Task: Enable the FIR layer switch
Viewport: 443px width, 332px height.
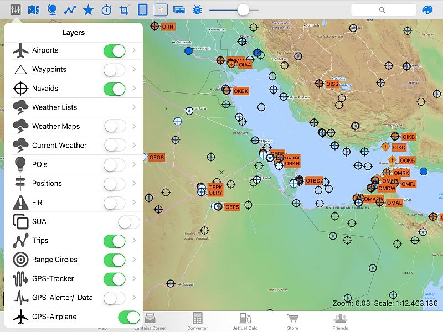Action: pyautogui.click(x=115, y=203)
